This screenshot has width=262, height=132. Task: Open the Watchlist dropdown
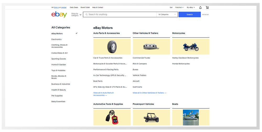[179, 8]
